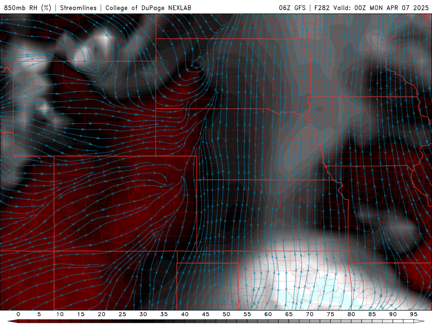
Task: Select the "65" label on the color scale
Action: [289, 314]
